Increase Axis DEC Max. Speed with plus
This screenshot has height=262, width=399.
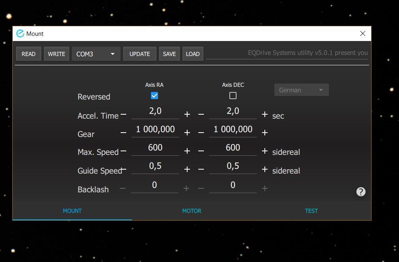(x=265, y=151)
